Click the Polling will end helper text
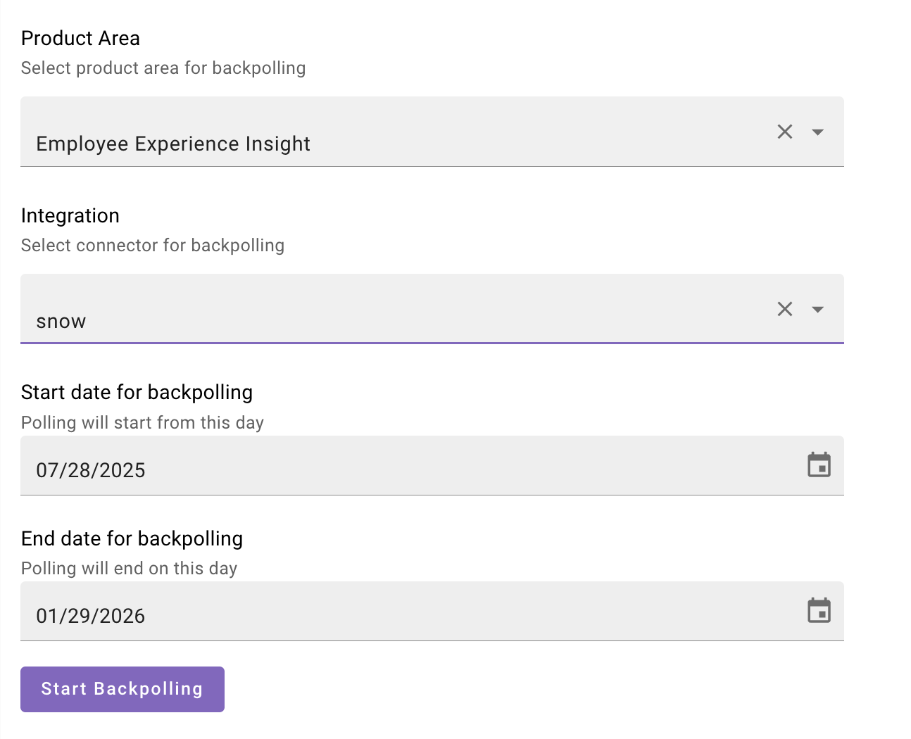911x739 pixels. [129, 568]
